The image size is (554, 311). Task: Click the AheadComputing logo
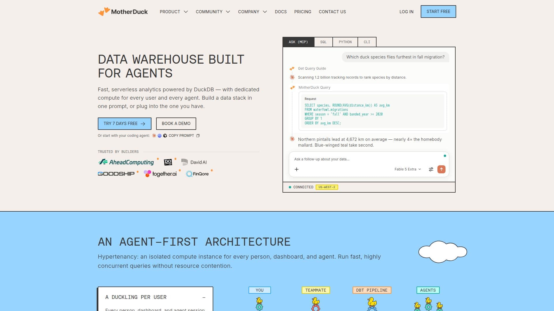[x=126, y=162]
